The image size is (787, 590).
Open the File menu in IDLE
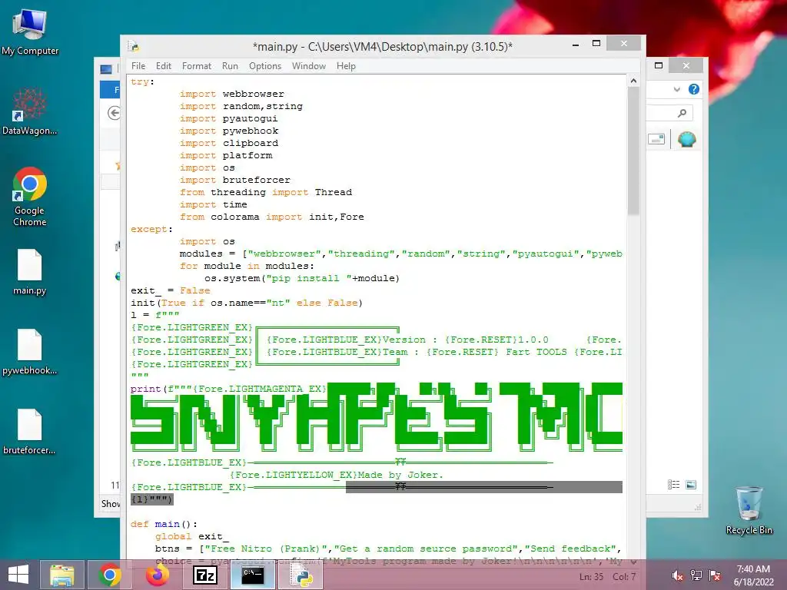point(138,66)
